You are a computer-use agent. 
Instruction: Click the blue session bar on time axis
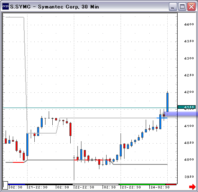coord(16,184)
